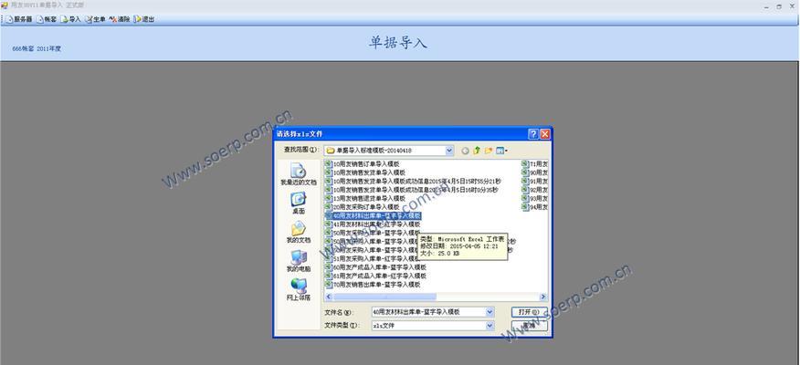Select file 20用友采购订单导入模板
800x365 pixels.
pos(362,207)
